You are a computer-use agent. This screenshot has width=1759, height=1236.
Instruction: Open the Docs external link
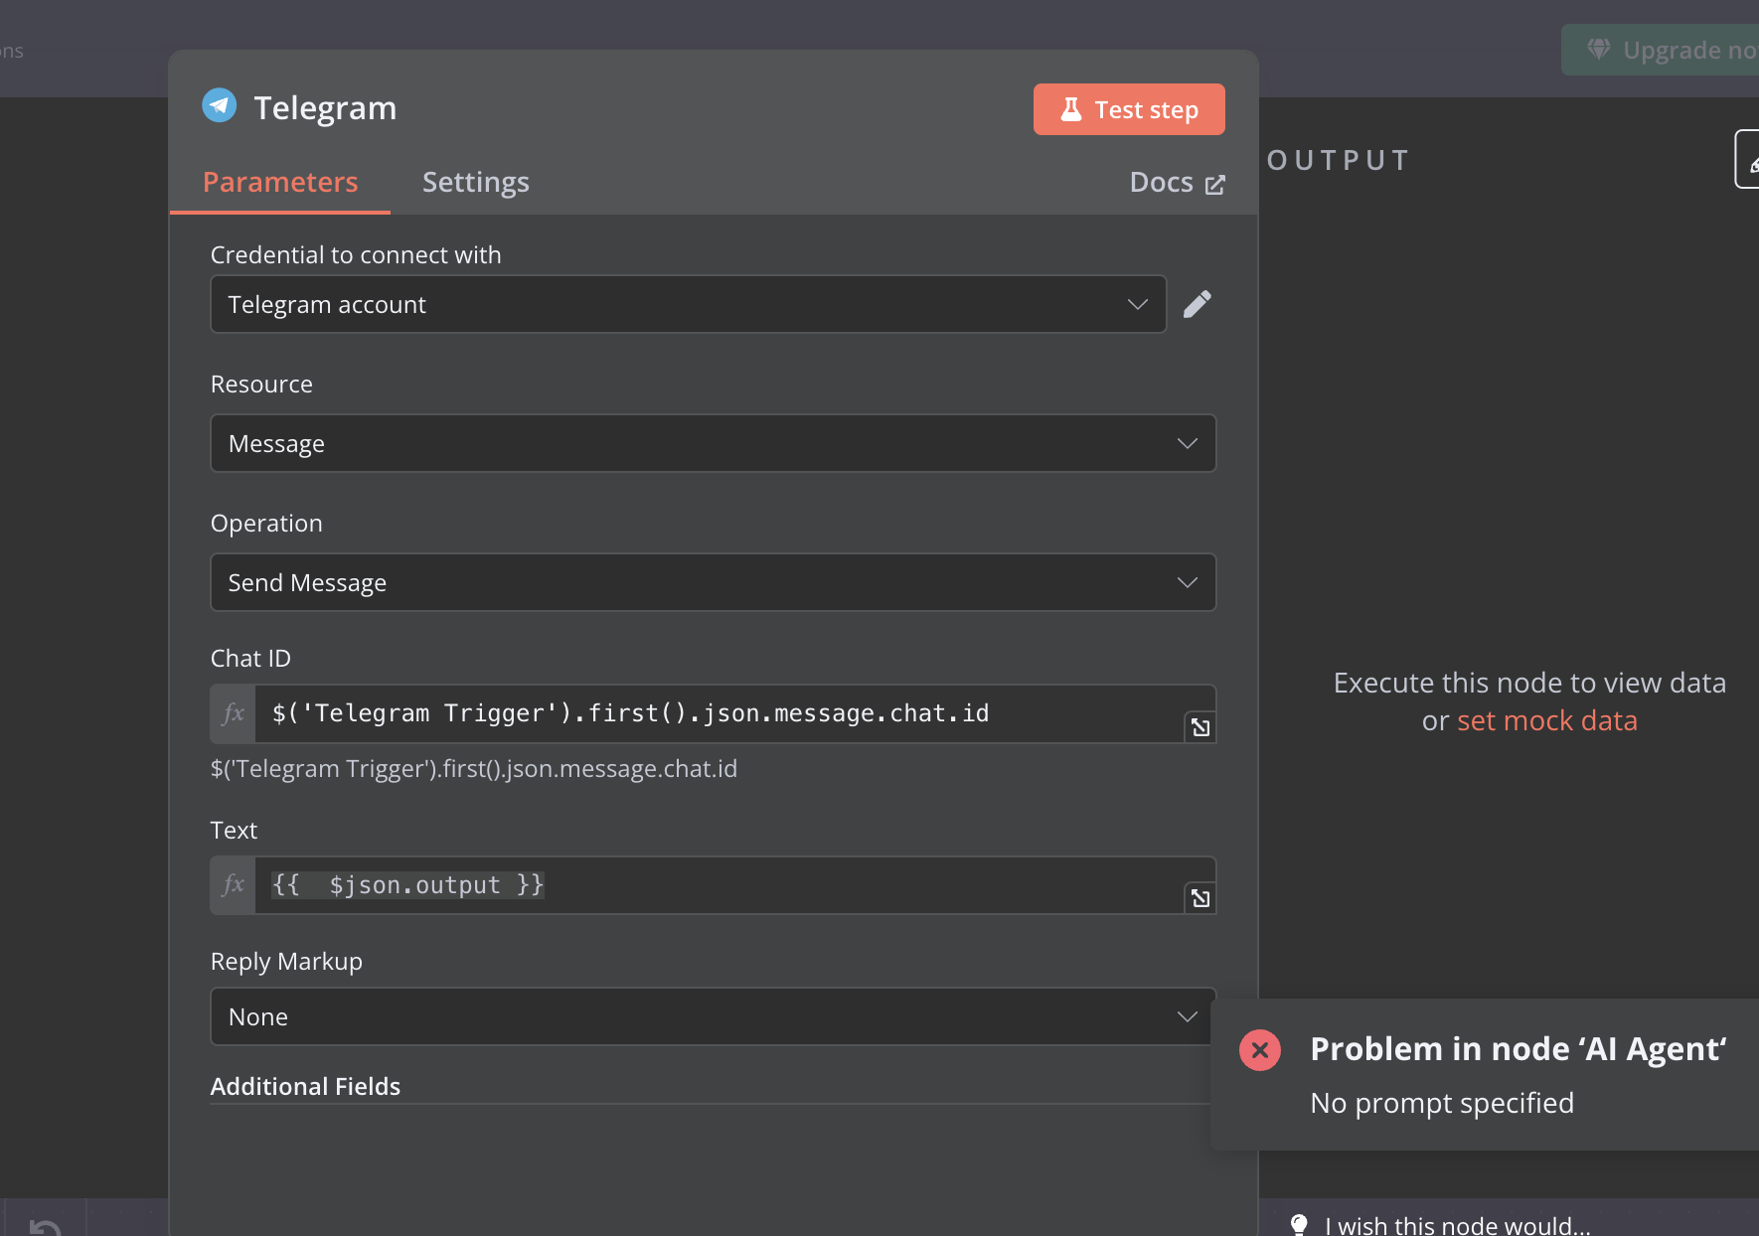(x=1177, y=183)
